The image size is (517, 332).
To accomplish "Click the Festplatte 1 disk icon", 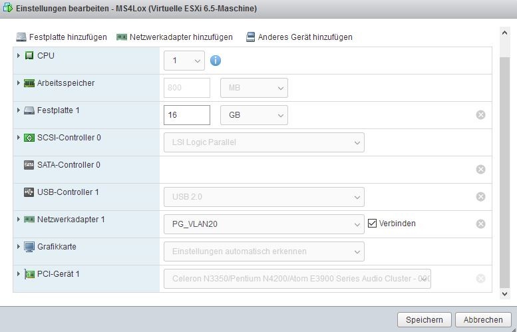I will [x=29, y=110].
